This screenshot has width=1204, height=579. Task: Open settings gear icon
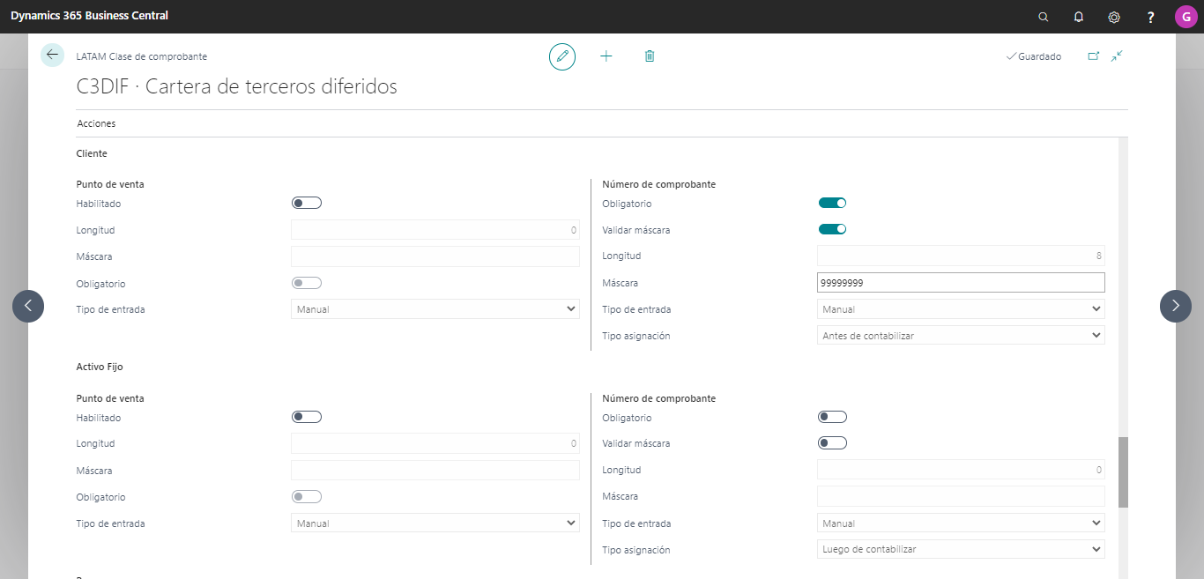(x=1114, y=17)
